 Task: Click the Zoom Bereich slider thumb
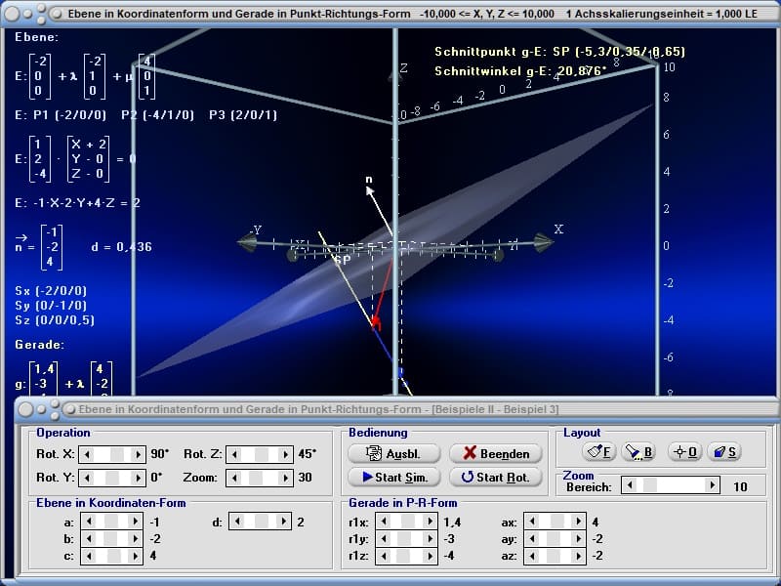click(x=650, y=484)
